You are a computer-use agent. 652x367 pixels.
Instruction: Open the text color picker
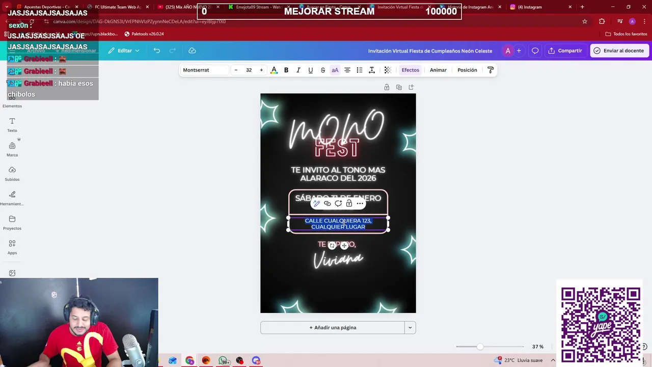tap(274, 70)
